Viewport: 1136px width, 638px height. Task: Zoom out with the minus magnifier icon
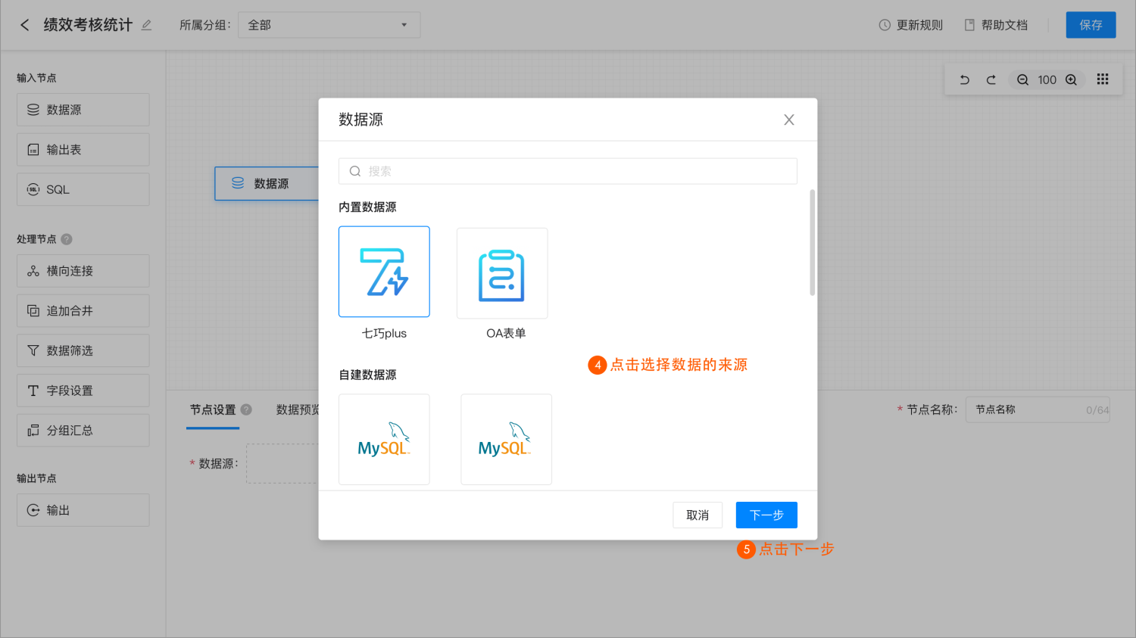click(x=1022, y=79)
